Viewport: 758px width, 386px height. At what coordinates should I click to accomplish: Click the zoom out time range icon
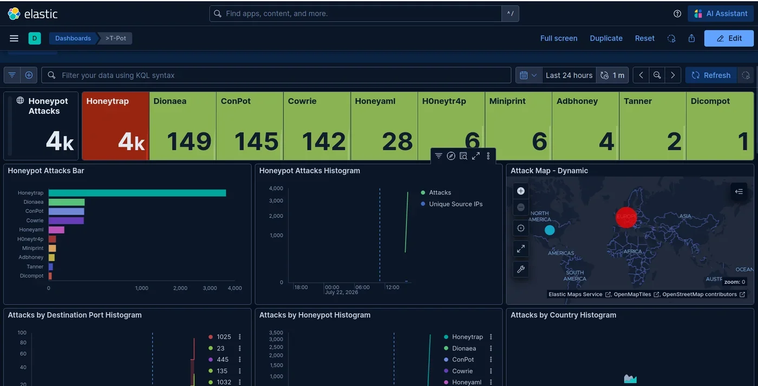[x=657, y=75]
